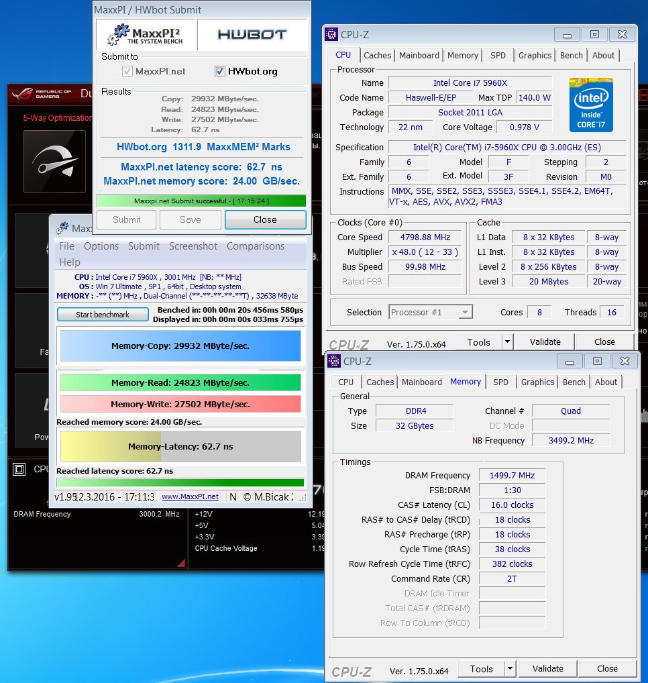Open the SPD tab in top CPU-Z window
The image size is (648, 683).
coord(498,55)
